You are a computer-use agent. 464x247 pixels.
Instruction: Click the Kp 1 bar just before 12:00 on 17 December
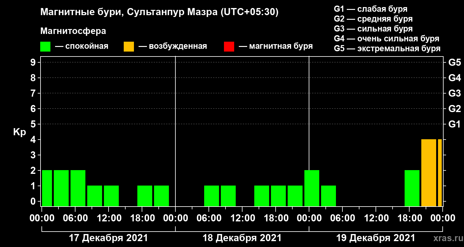[95, 196]
